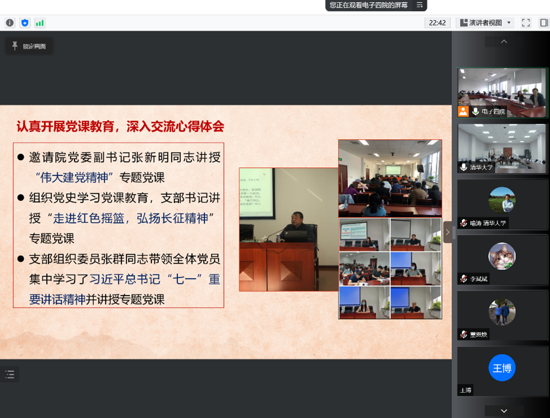Image resolution: width=550 pixels, height=418 pixels.
Task: Collapse the participant sidebar arrow
Action: [x=448, y=232]
